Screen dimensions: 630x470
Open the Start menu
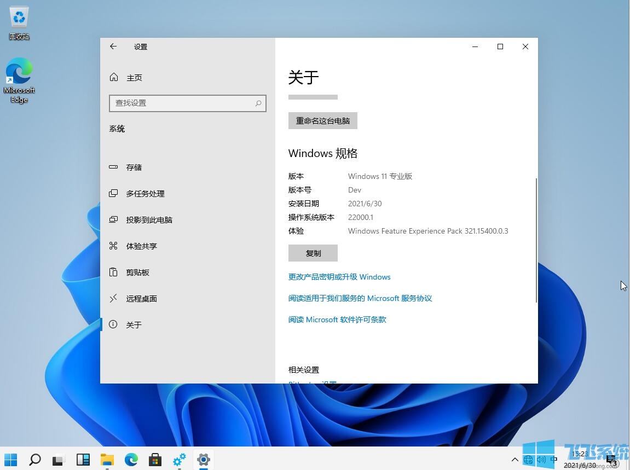10,460
